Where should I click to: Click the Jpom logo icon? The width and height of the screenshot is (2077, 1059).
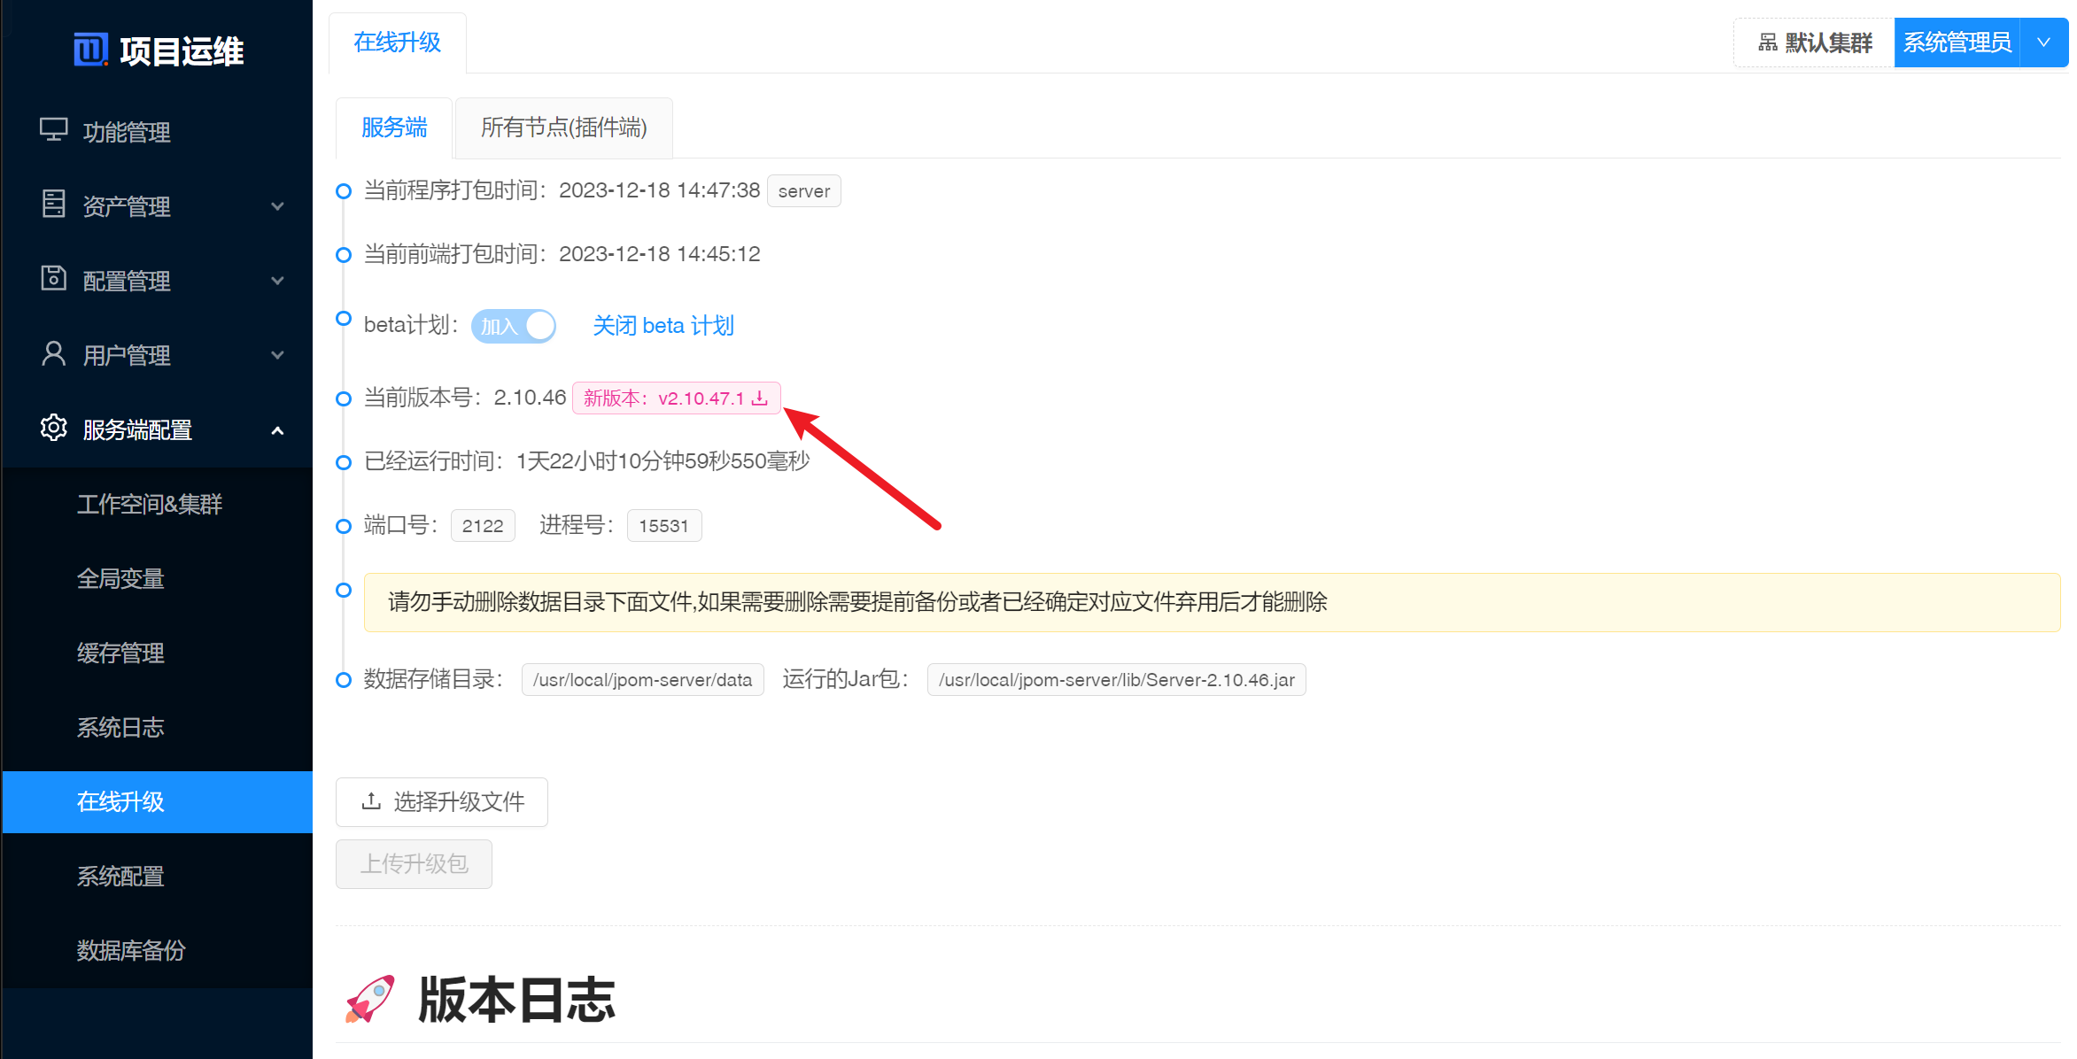[x=90, y=50]
